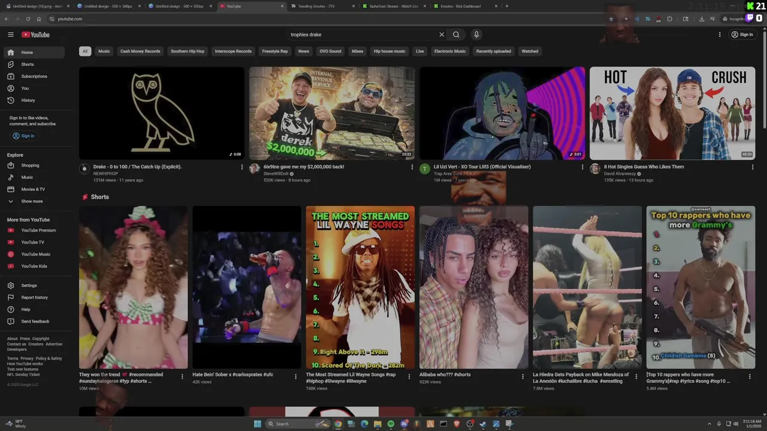Open options for Top 10 rappers Grammy's short
Image resolution: width=767 pixels, height=431 pixels.
pyautogui.click(x=750, y=377)
